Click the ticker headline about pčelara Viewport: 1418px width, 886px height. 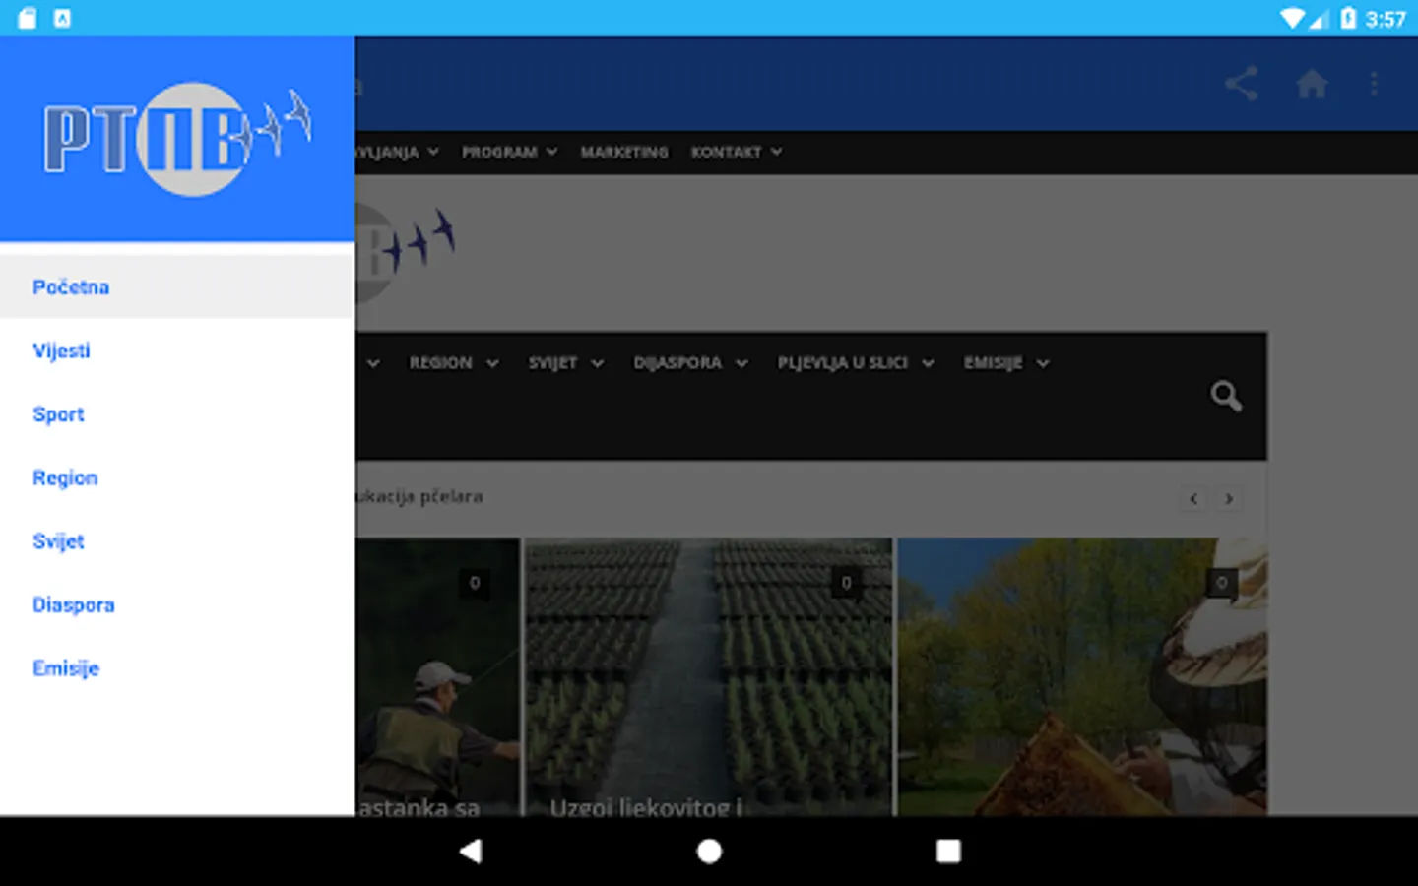(x=419, y=497)
